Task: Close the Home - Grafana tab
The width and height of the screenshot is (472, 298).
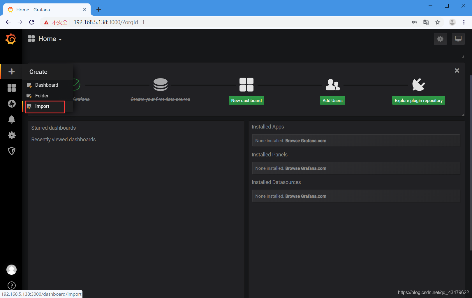Action: [x=85, y=10]
